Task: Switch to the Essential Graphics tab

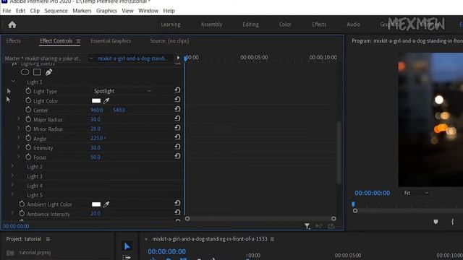Action: point(111,41)
